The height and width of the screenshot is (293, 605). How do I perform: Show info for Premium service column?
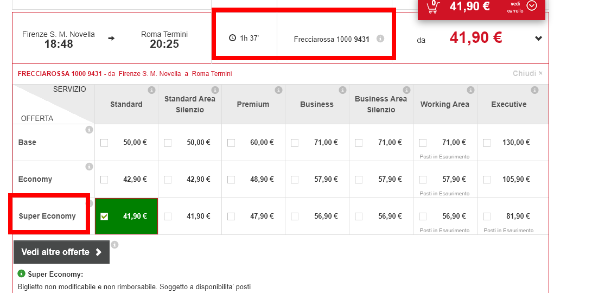click(278, 90)
